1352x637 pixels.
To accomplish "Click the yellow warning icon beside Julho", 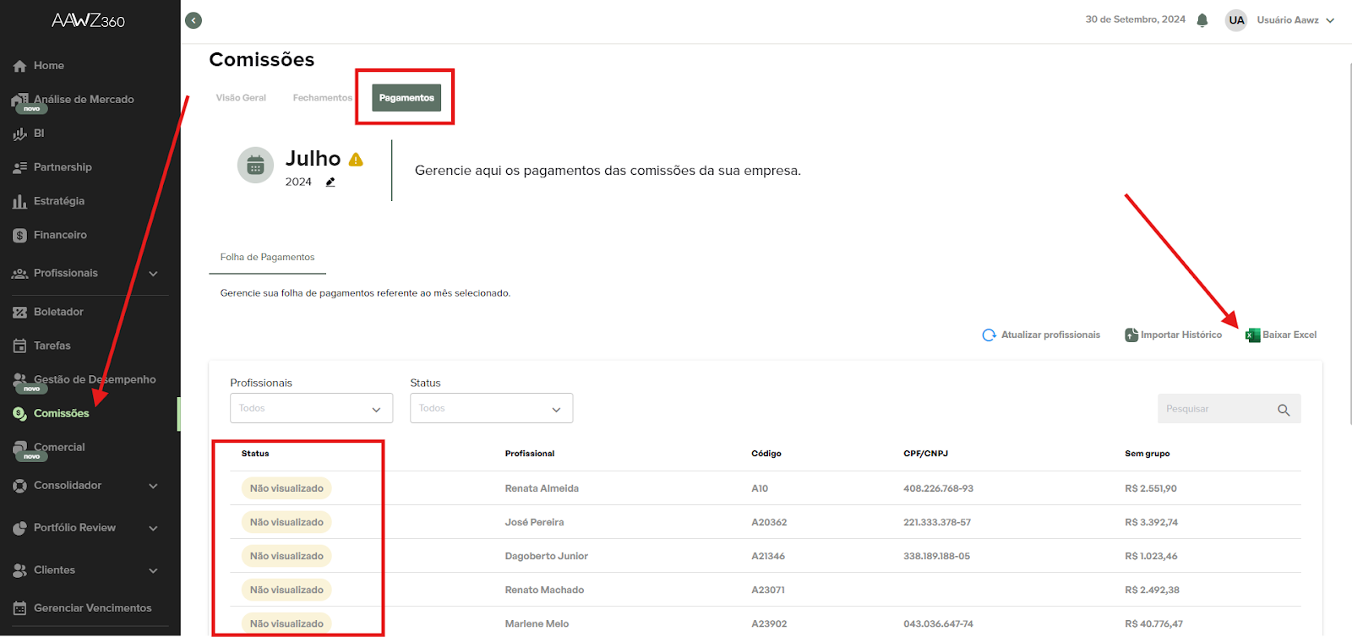I will (356, 160).
